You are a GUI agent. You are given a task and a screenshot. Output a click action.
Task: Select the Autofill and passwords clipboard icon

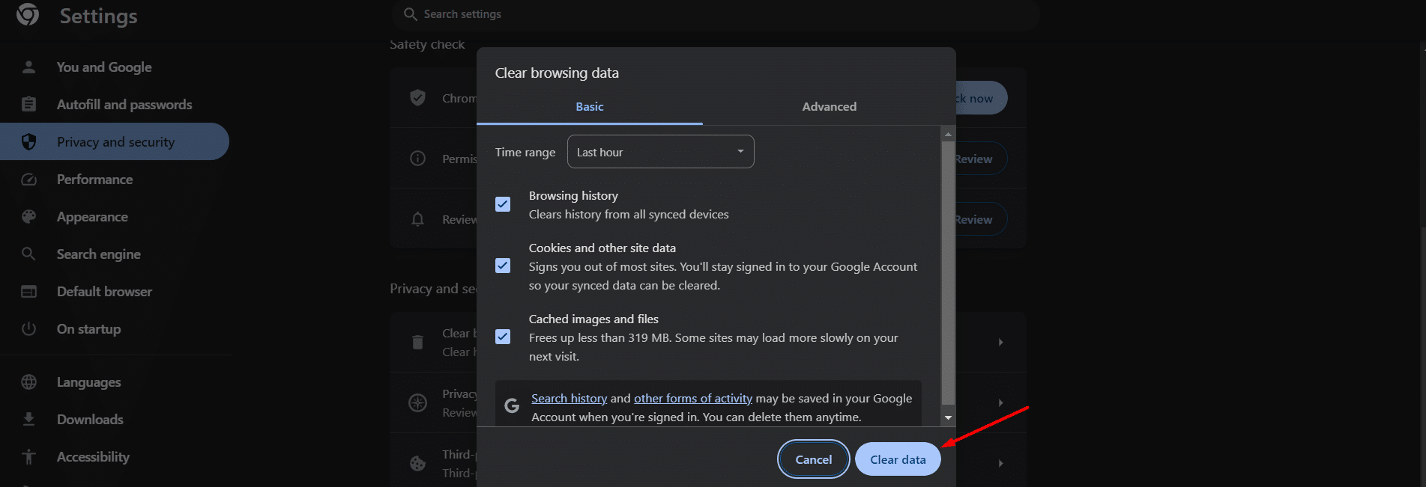point(28,105)
